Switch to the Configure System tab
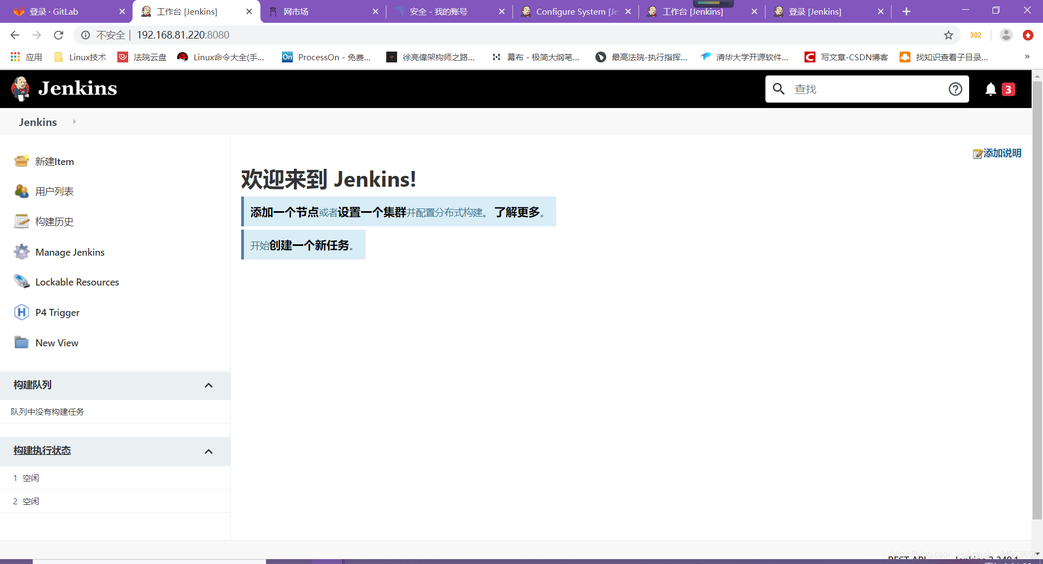This screenshot has width=1043, height=564. pyautogui.click(x=575, y=11)
